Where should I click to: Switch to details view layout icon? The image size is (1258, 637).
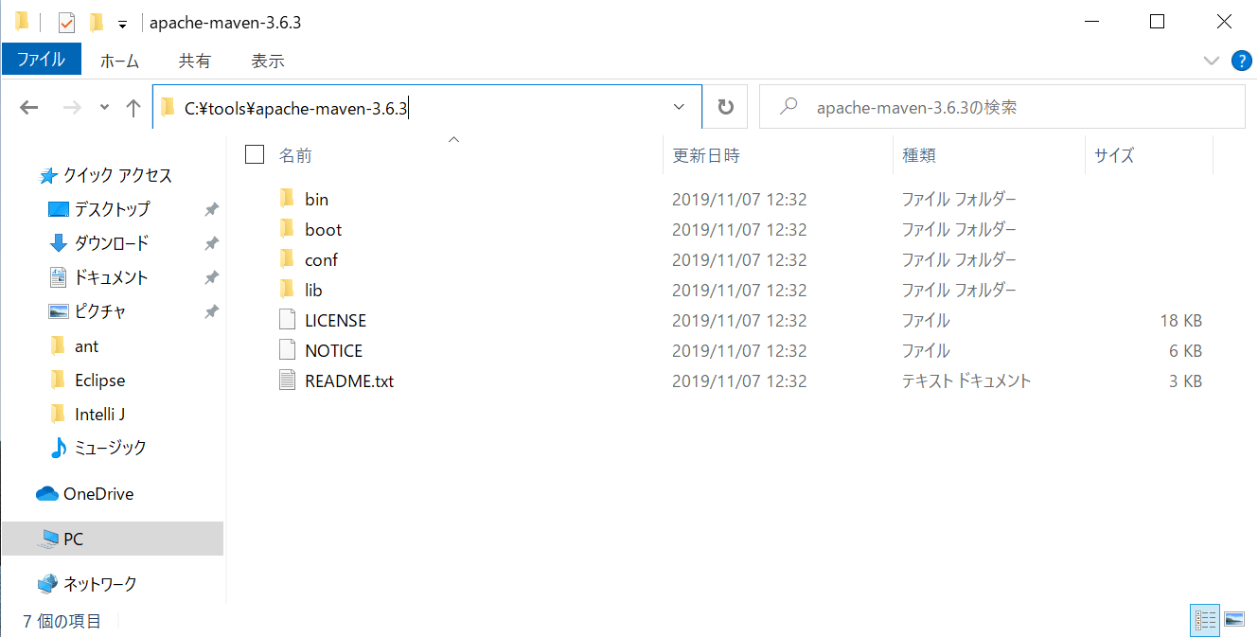[x=1205, y=620]
